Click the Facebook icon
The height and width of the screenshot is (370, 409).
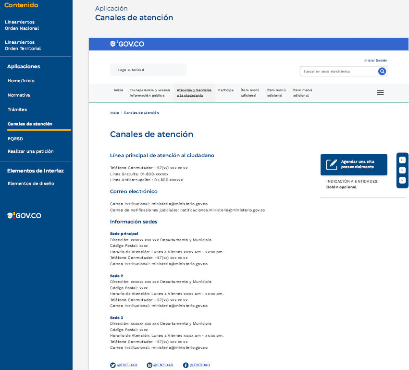click(186, 365)
